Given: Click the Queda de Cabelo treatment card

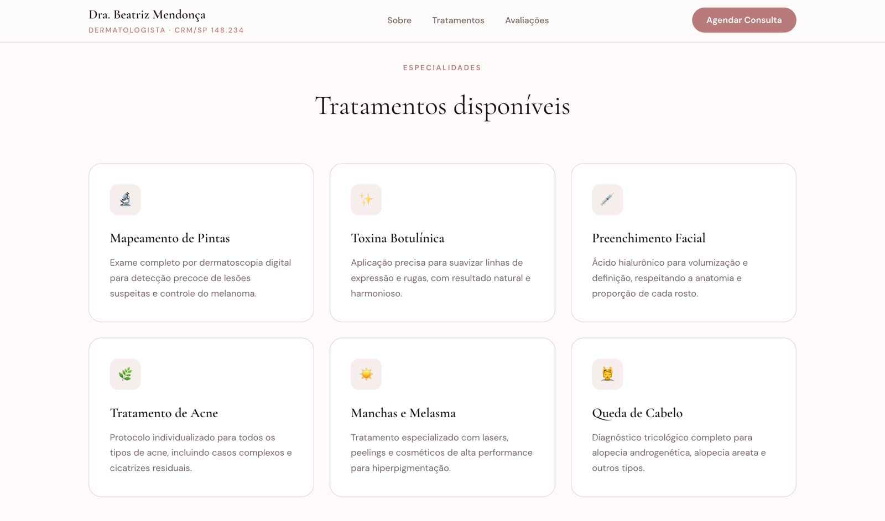Looking at the screenshot, I should pos(684,417).
